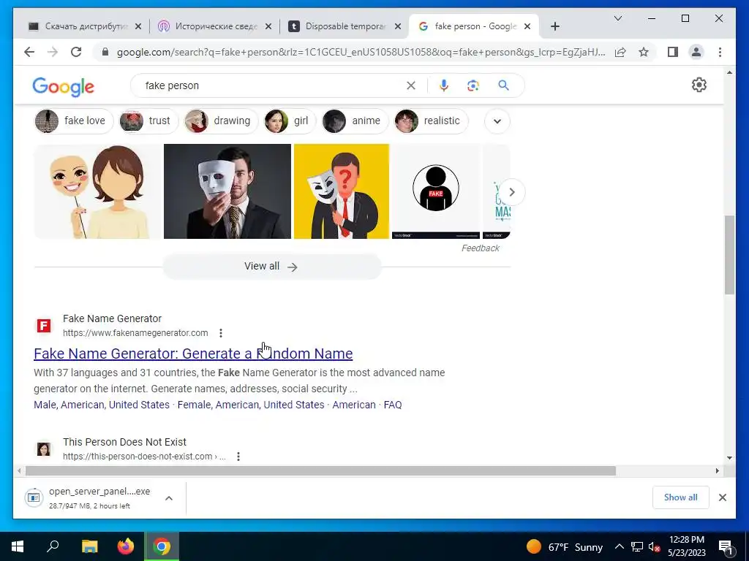Click the vertical scrollbar thumb
The image size is (749, 561).
tap(729, 255)
